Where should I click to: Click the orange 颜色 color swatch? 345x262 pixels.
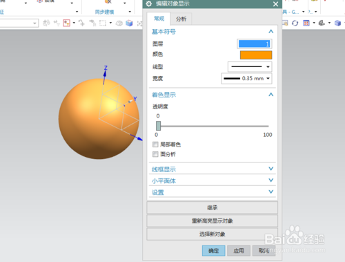(256, 55)
